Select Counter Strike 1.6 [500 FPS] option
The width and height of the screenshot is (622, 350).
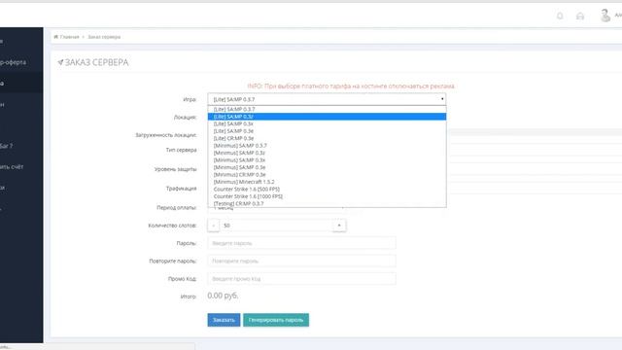pos(327,190)
